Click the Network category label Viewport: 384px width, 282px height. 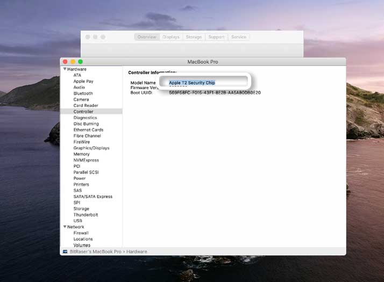(x=76, y=227)
